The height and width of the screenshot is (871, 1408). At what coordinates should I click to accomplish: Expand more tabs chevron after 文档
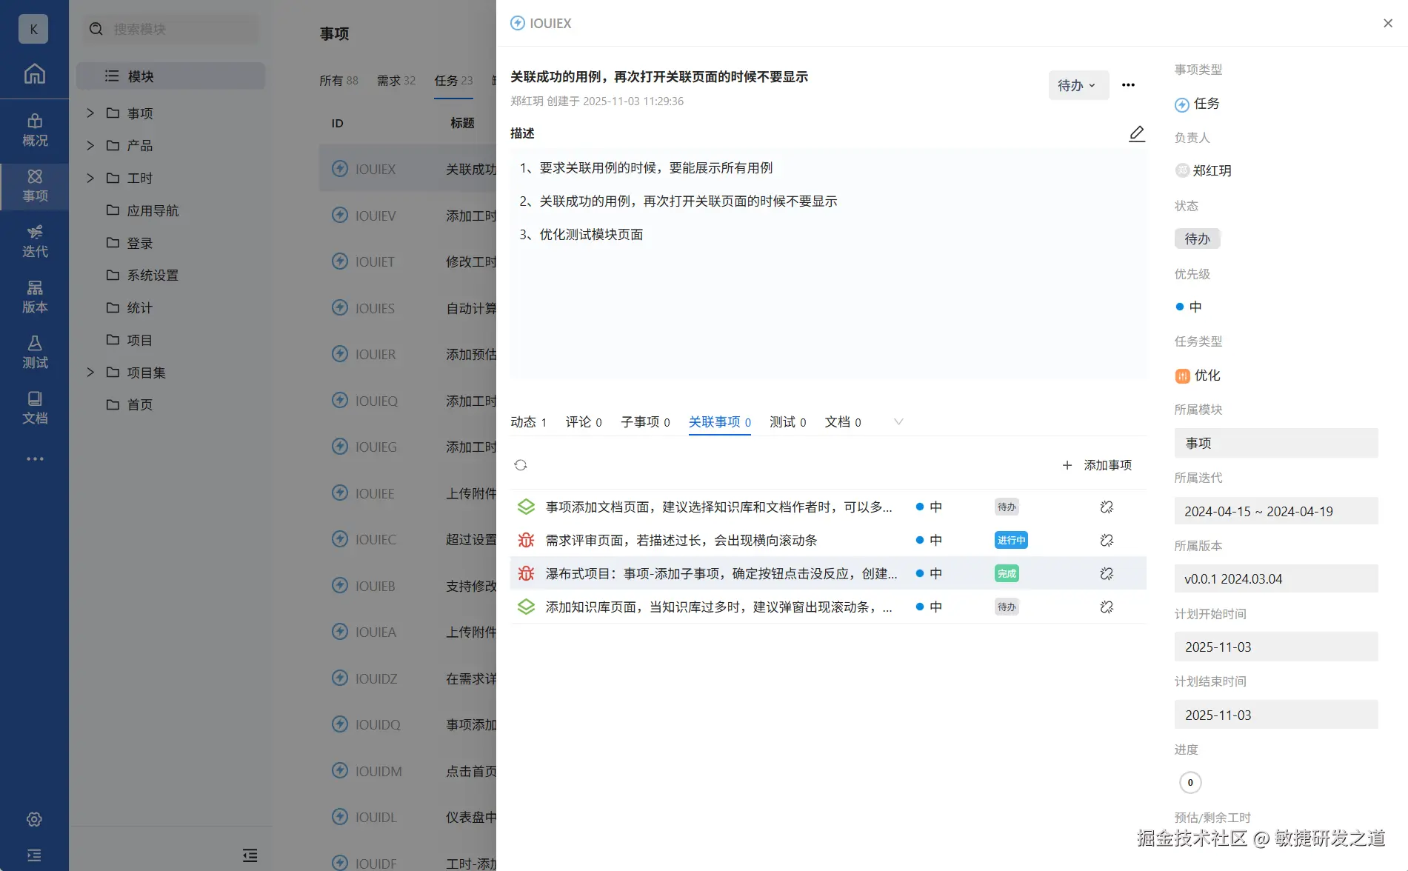898,422
